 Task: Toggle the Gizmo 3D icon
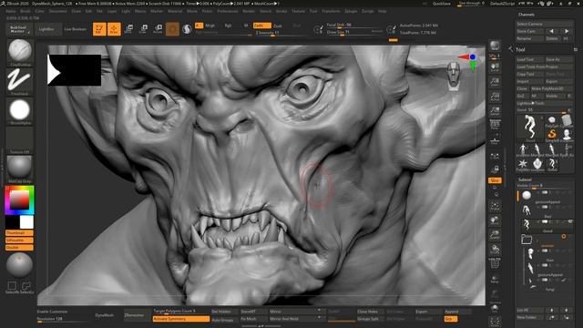coord(172,29)
